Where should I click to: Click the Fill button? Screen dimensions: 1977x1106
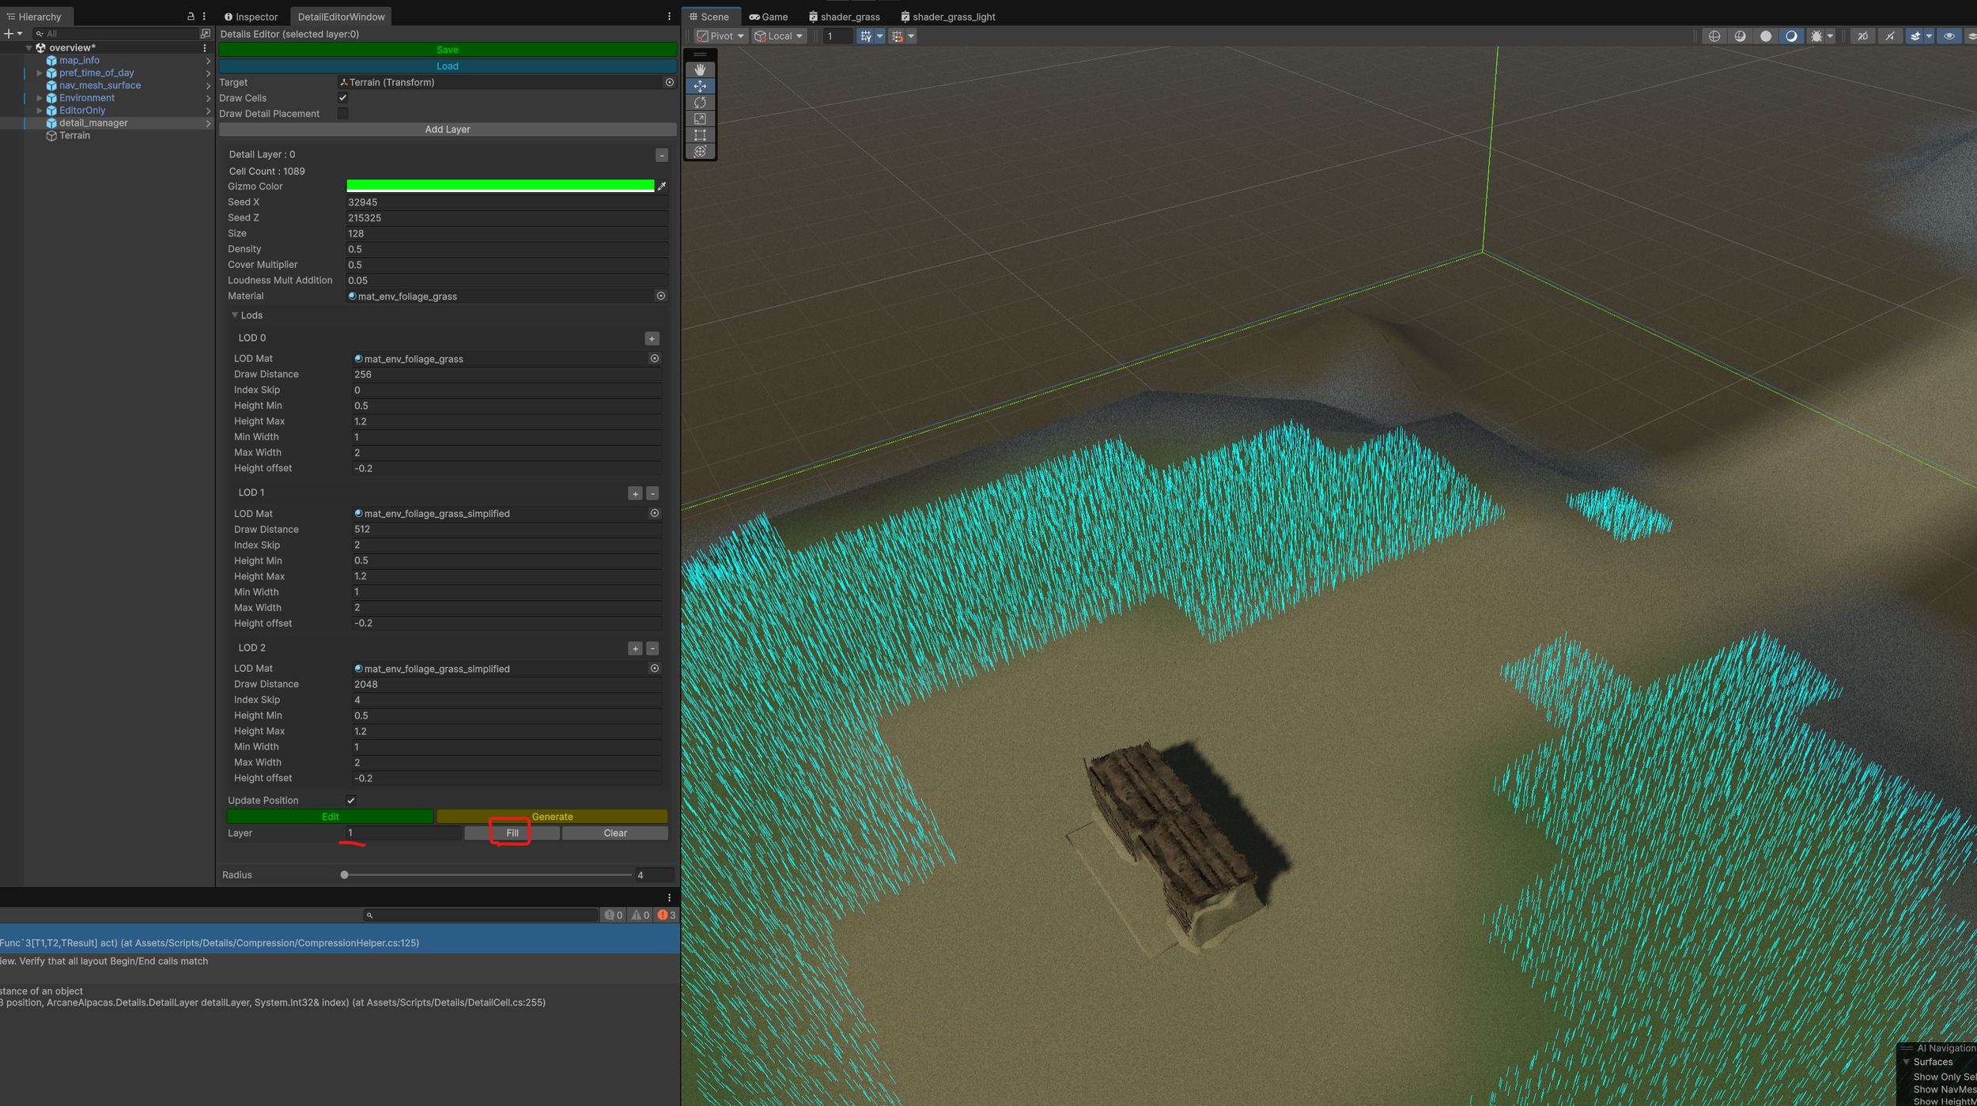[512, 832]
